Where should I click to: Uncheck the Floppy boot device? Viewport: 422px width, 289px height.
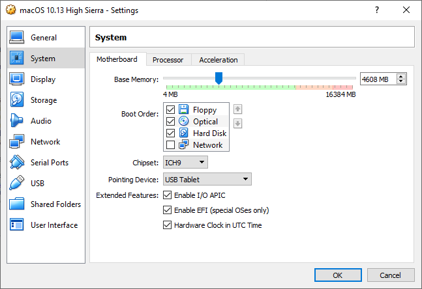click(x=171, y=110)
